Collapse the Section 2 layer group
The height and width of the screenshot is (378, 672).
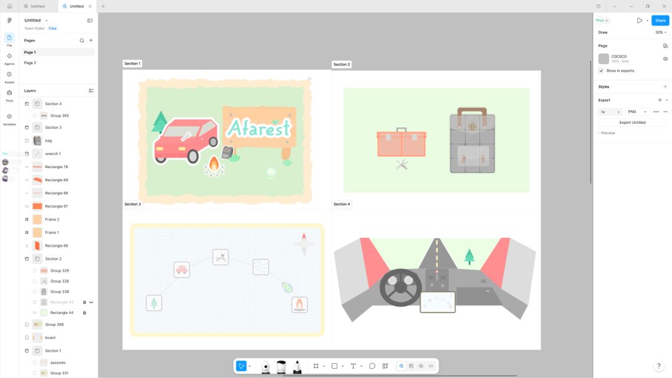[27, 258]
